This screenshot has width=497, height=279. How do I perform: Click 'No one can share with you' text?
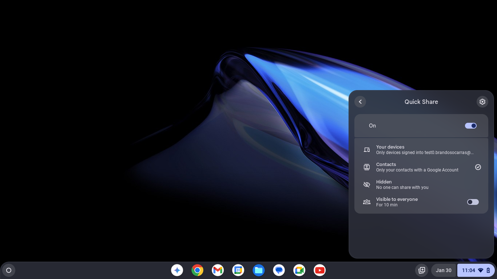pos(402,187)
